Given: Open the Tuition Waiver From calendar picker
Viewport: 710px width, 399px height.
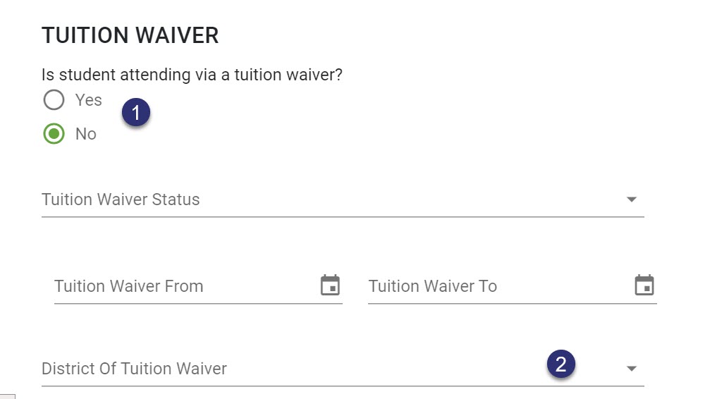Looking at the screenshot, I should coord(330,286).
